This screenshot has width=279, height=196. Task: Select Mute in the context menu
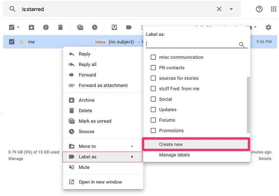(x=103, y=167)
